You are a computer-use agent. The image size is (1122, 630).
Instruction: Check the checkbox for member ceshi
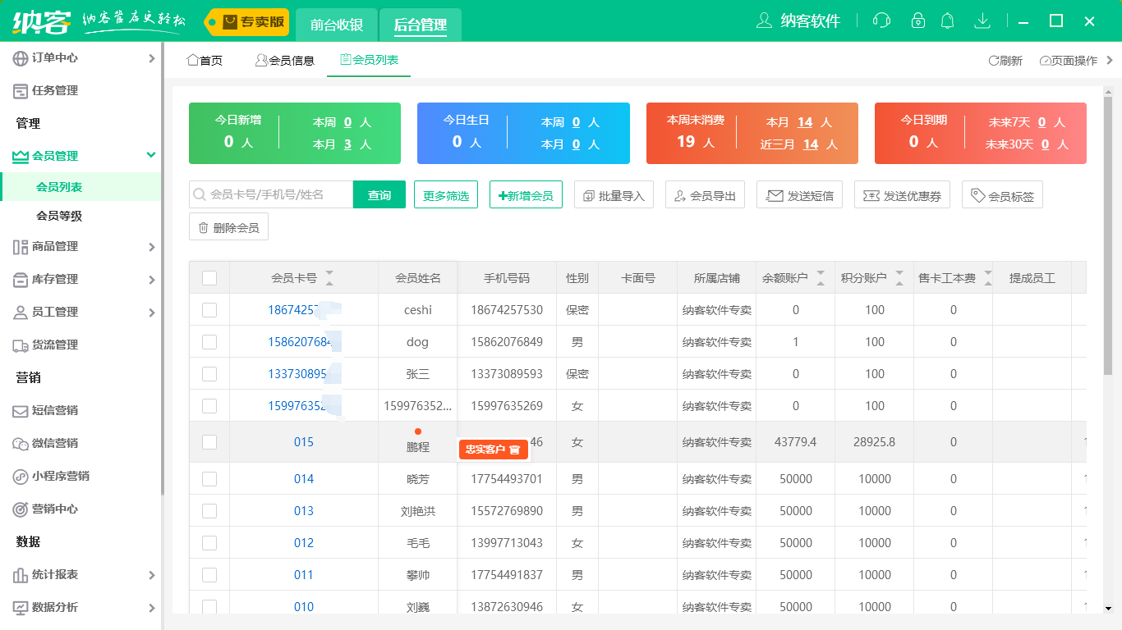(209, 309)
